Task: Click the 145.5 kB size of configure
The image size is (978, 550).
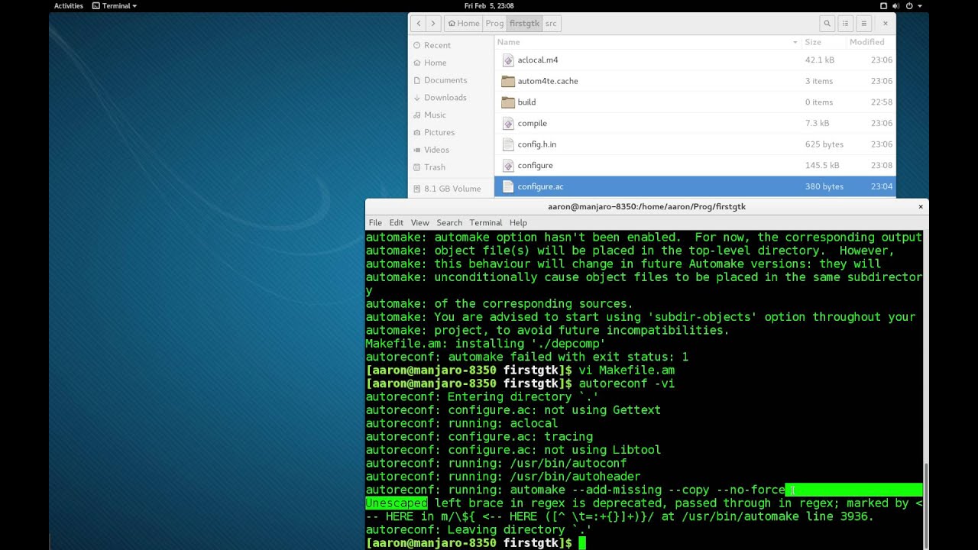Action: pos(822,165)
